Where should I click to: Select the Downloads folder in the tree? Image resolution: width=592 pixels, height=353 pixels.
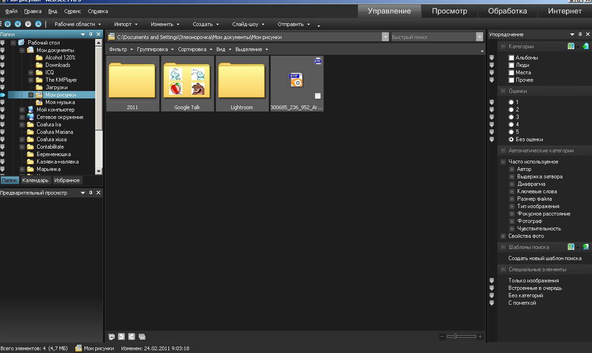58,65
